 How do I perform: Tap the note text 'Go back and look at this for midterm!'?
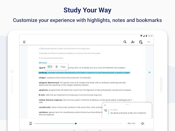pos(128,113)
